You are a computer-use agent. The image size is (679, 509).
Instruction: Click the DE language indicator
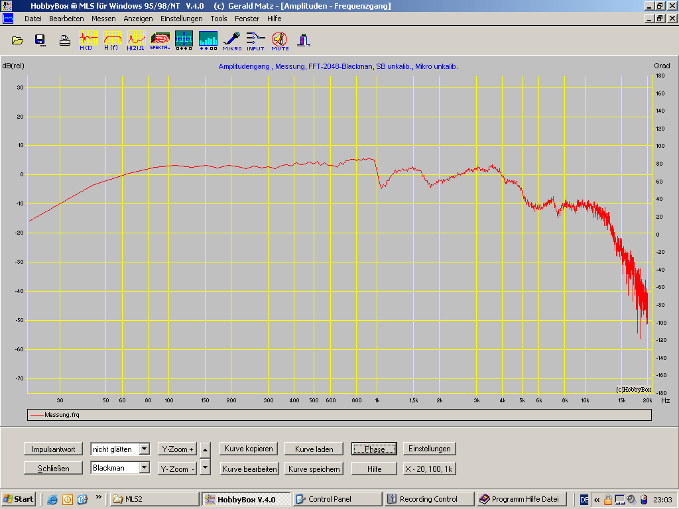[584, 500]
